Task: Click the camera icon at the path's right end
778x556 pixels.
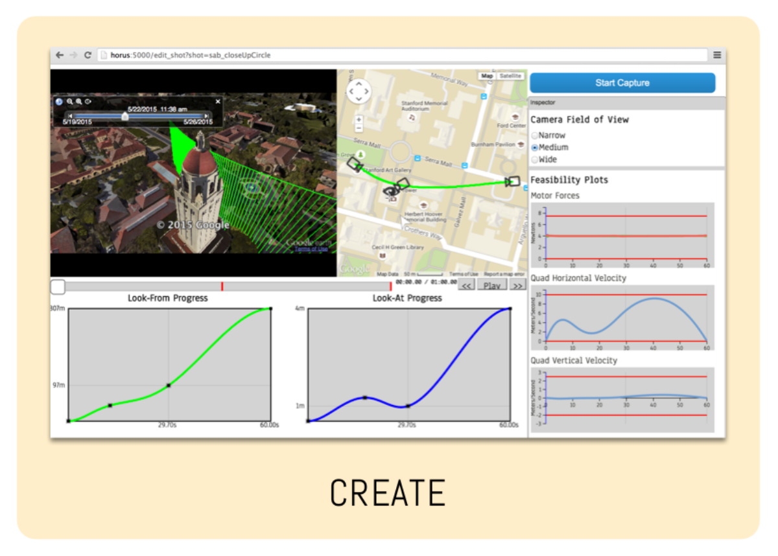Action: (x=513, y=181)
